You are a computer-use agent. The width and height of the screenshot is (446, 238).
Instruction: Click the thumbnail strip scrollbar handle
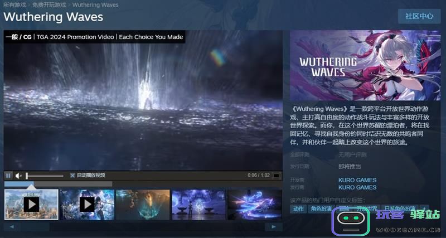coord(35,227)
